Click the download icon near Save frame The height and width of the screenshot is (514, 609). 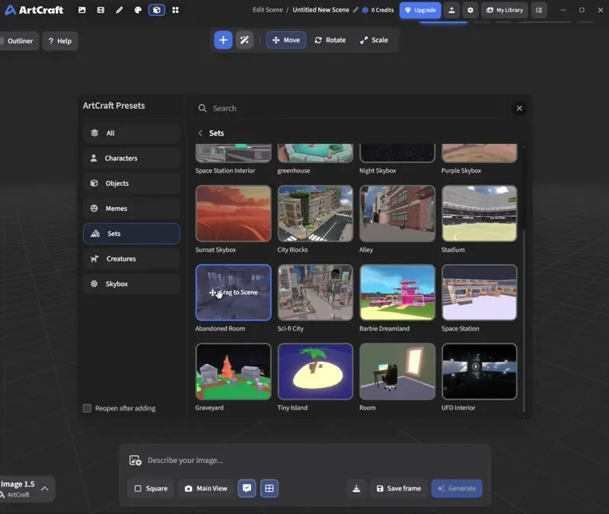pyautogui.click(x=356, y=488)
